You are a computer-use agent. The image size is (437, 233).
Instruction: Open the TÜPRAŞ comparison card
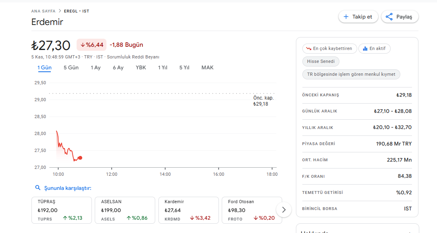point(61,210)
